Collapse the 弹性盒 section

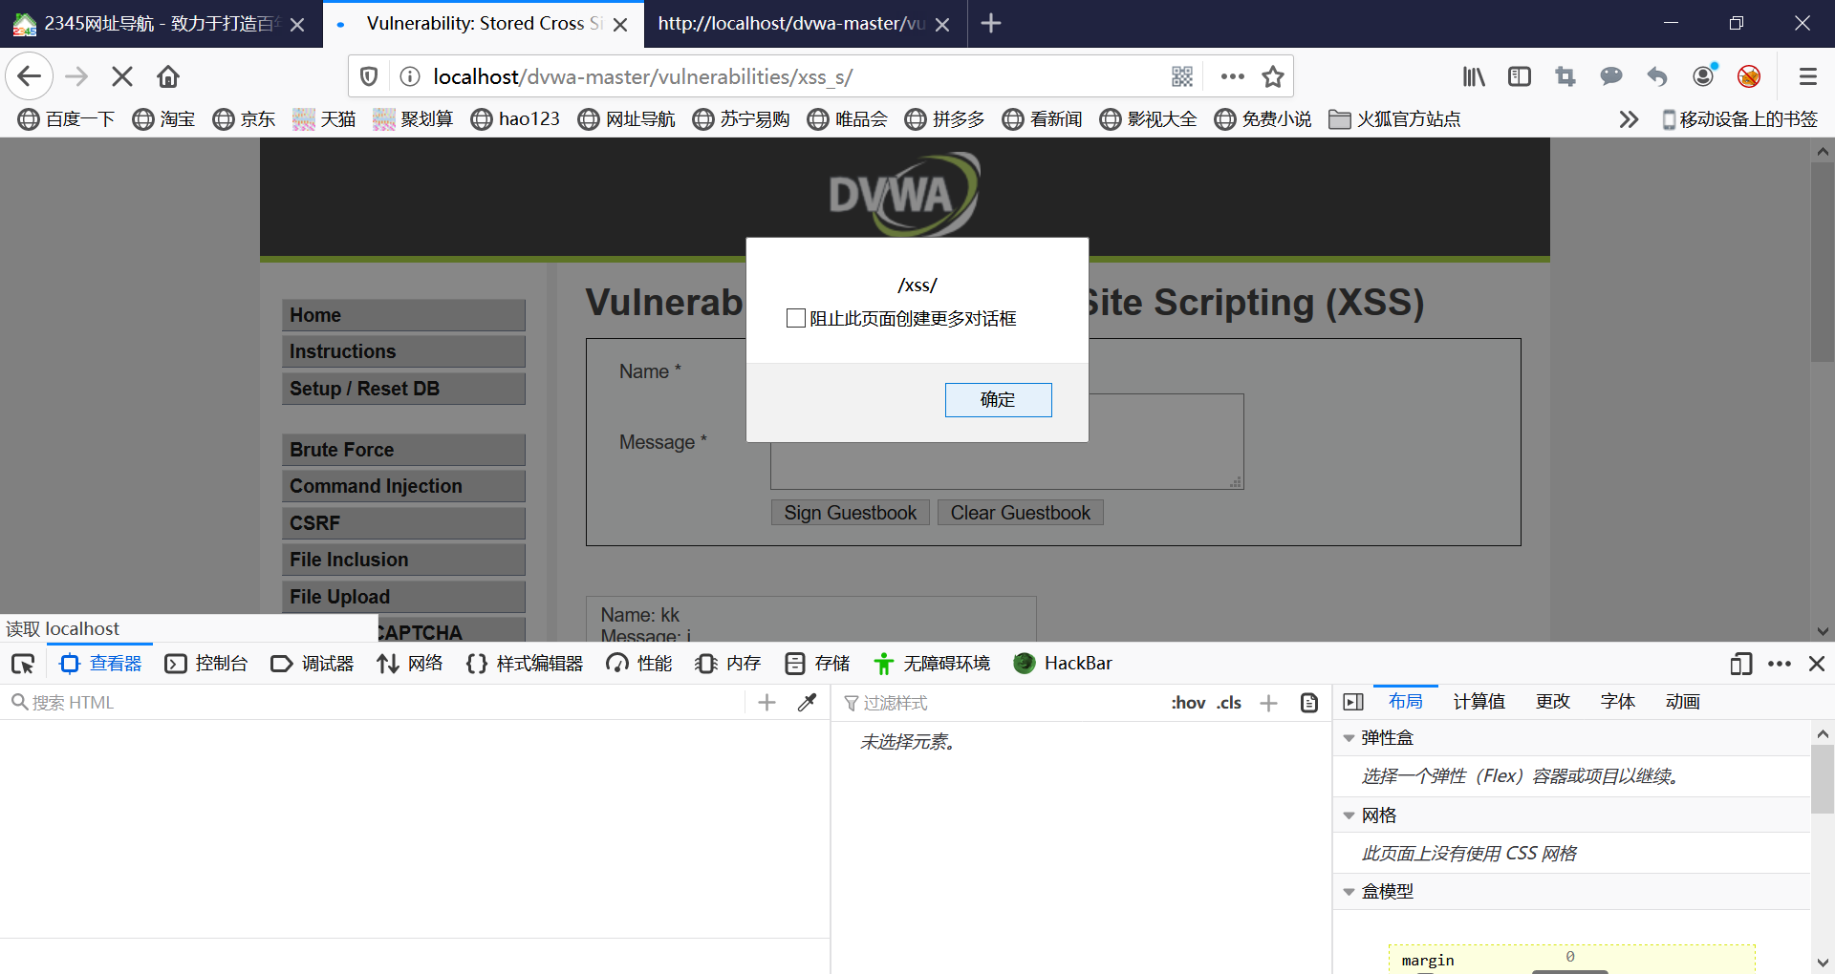point(1349,738)
